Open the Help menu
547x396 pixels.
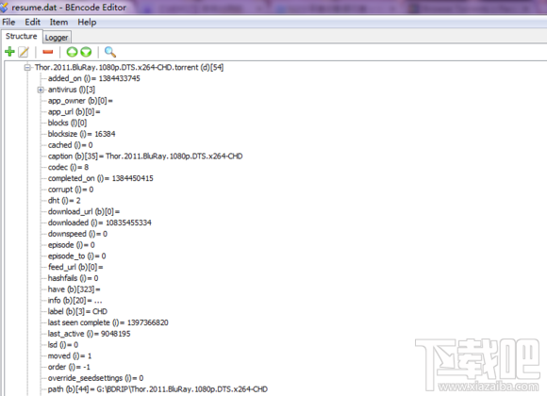point(87,22)
